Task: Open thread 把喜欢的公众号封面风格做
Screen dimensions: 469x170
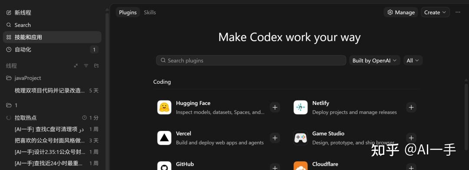Action: [x=52, y=141]
